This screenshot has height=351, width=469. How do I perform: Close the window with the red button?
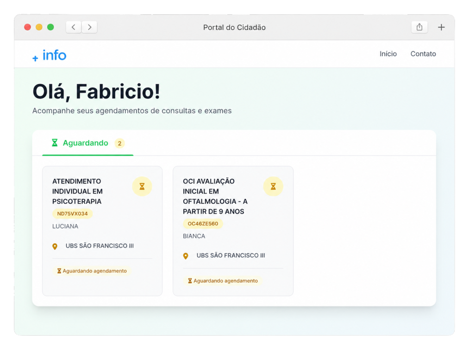(x=27, y=27)
